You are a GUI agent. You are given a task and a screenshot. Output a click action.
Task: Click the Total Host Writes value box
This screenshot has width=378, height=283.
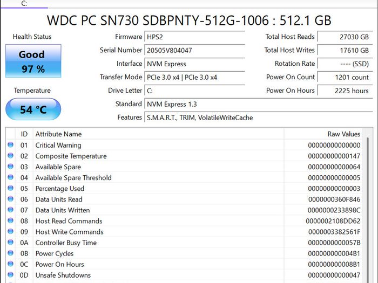click(345, 50)
